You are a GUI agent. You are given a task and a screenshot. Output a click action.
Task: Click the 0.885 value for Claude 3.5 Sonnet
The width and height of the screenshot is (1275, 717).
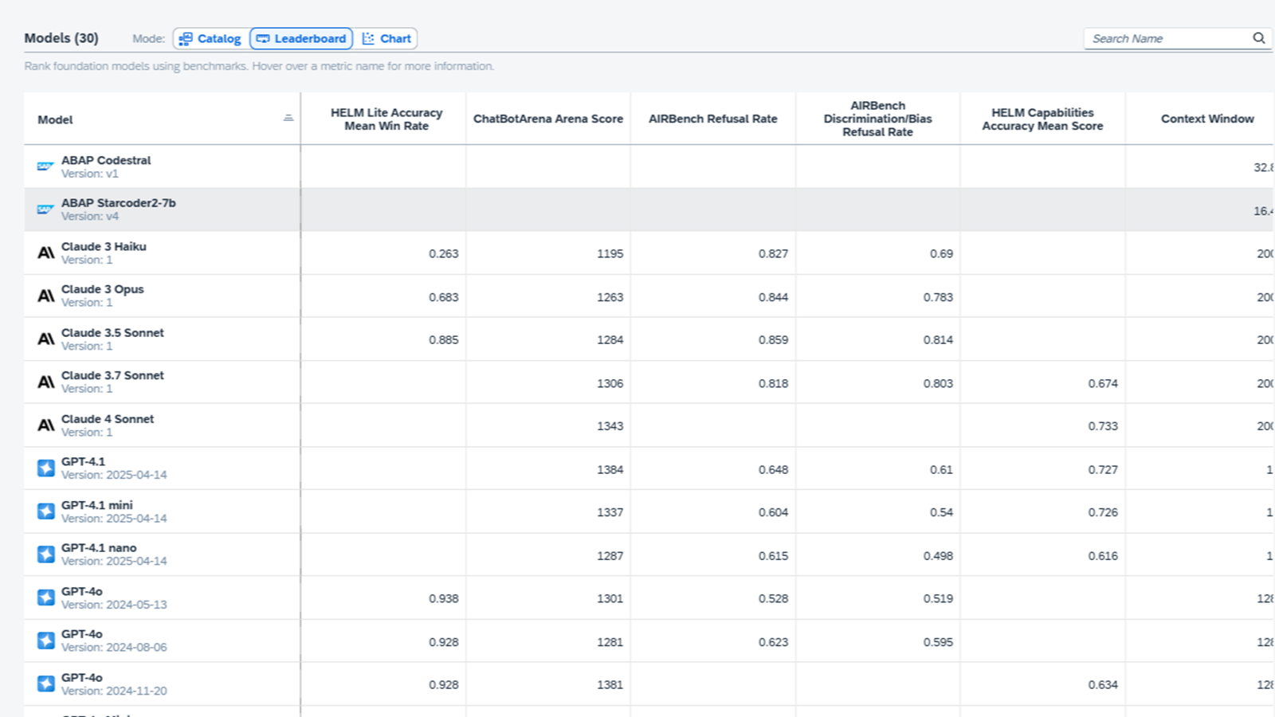coord(444,339)
